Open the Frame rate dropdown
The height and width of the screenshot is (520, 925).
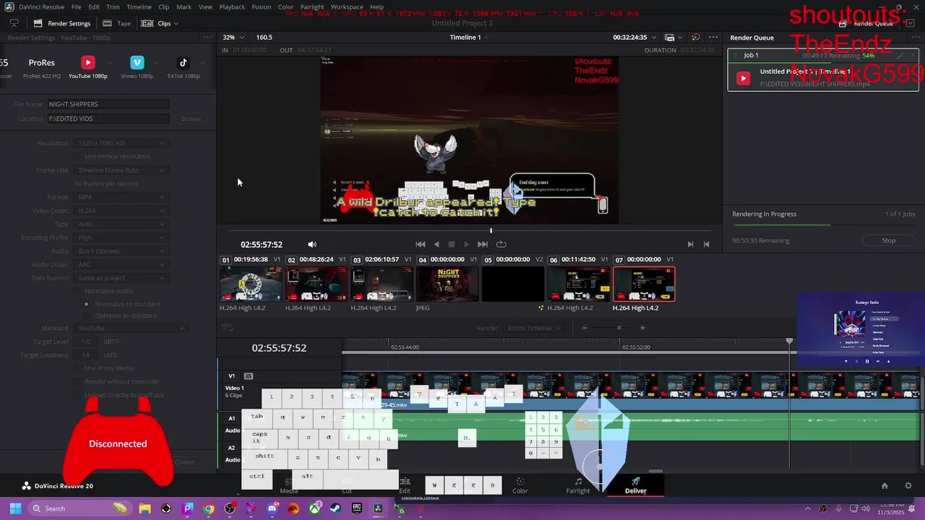121,170
